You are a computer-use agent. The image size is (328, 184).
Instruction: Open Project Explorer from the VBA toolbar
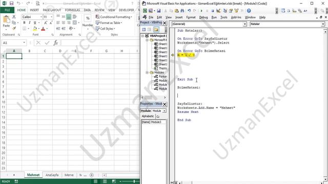[x=225, y=11]
